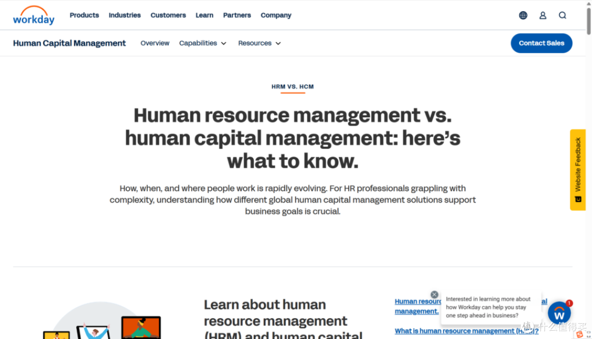The image size is (592, 339).
Task: Click the Human Capital Management heading link
Action: pos(69,43)
